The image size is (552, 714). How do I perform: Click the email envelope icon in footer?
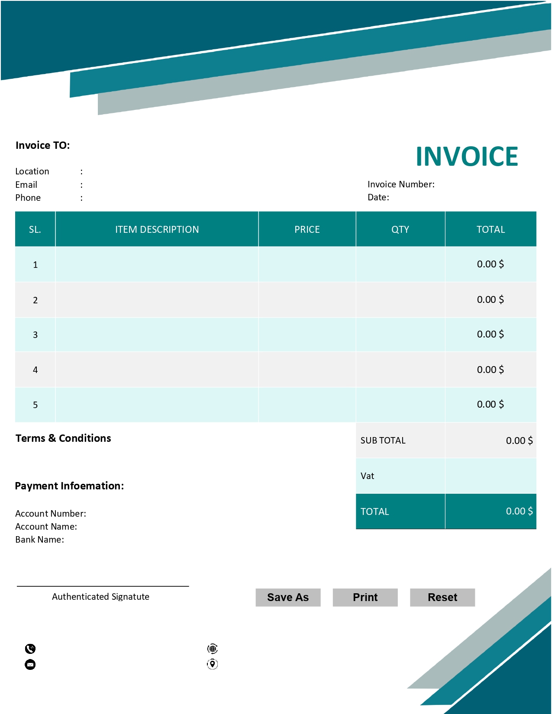click(x=30, y=664)
